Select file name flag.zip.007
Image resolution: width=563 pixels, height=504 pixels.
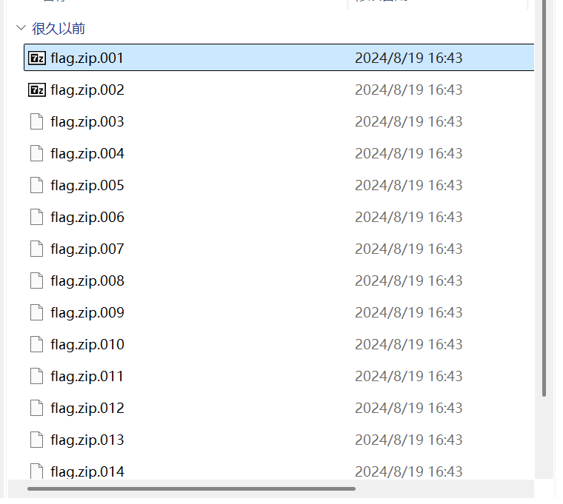coord(87,249)
